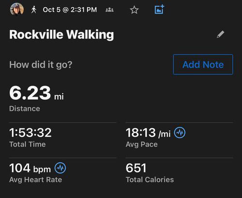Click the Add Note button

[203, 64]
